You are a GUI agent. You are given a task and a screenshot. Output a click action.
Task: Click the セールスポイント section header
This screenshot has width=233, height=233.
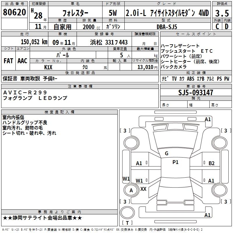coord(196,34)
